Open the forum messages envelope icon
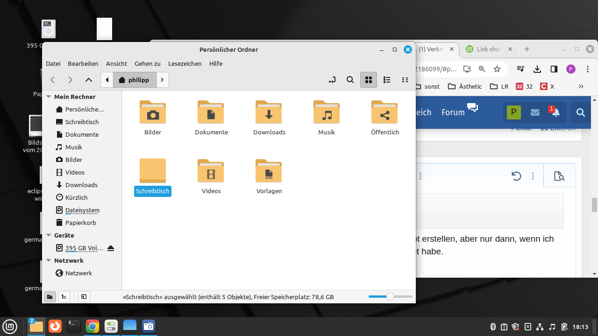 click(x=535, y=112)
